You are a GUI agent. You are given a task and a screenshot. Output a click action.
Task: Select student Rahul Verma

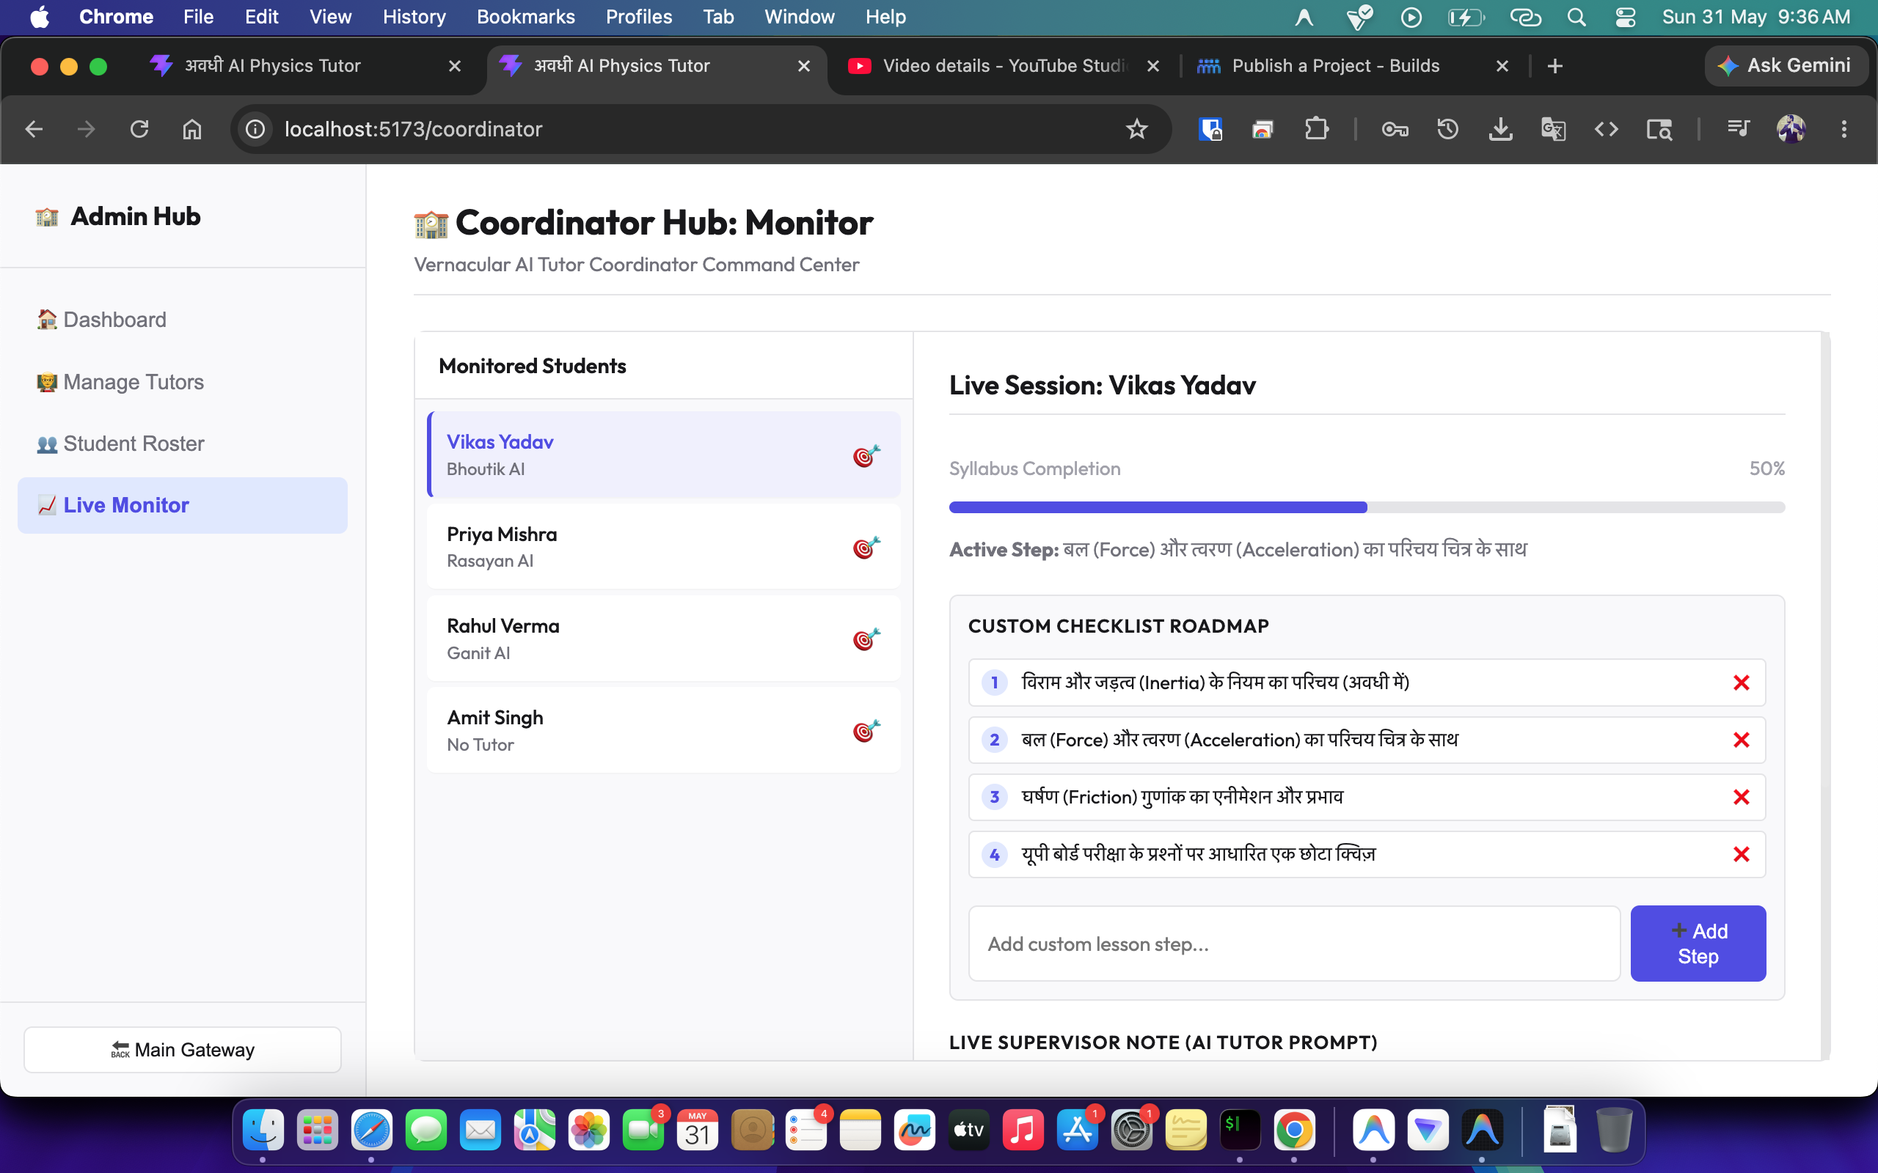[663, 639]
